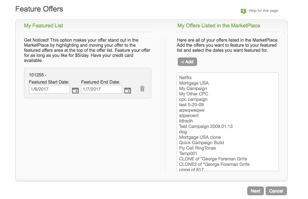The image size is (308, 199).
Task: Focus the Featured Start Date field
Action: 49,89
